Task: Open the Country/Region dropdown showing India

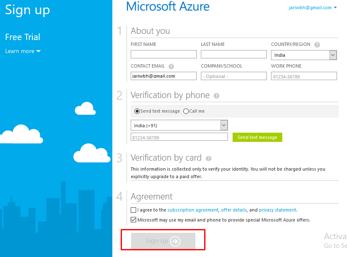Action: click(x=304, y=55)
